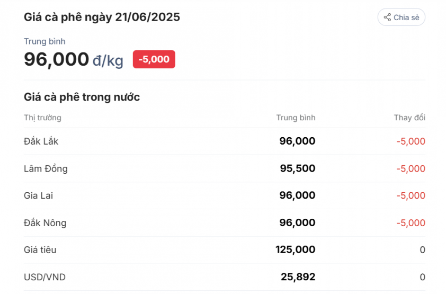Click Đắk Lắk's red -5,000 change value
Image resolution: width=446 pixels, height=294 pixels.
(411, 141)
